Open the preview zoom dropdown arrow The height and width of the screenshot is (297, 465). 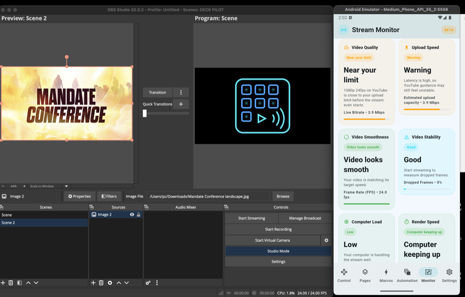(x=66, y=186)
